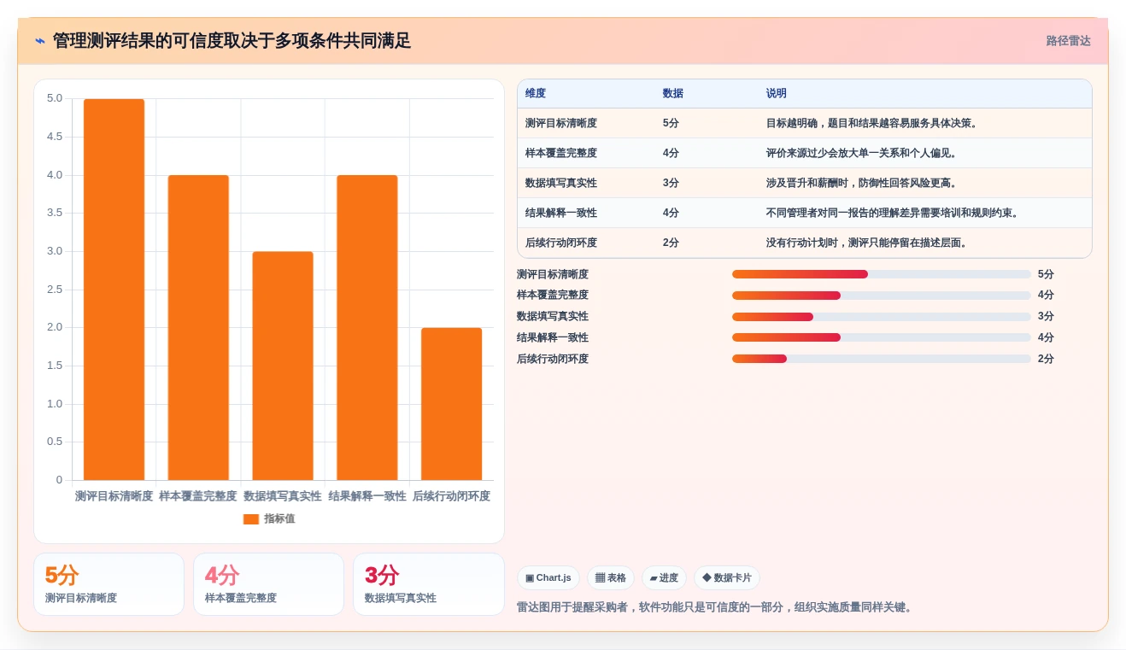Click the 测评目标清晰度 bar in the chart
The image size is (1126, 650).
pos(114,290)
